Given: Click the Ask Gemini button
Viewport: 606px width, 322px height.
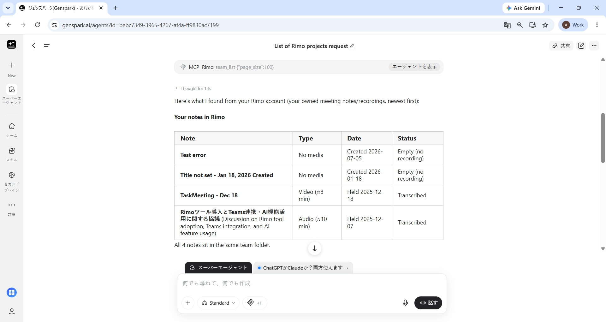Looking at the screenshot, I should point(524,8).
